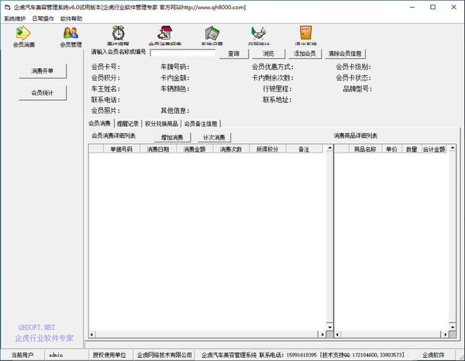The height and width of the screenshot is (361, 465).
Task: Switch to the 会员消费 tab
Action: coord(100,123)
